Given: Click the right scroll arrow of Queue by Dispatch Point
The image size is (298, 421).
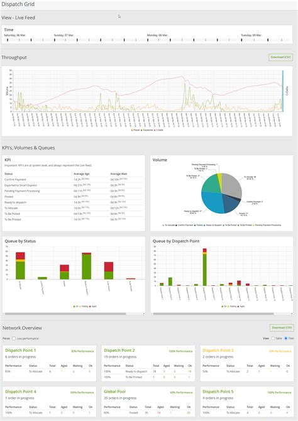Looking at the screenshot, I should (x=292, y=314).
